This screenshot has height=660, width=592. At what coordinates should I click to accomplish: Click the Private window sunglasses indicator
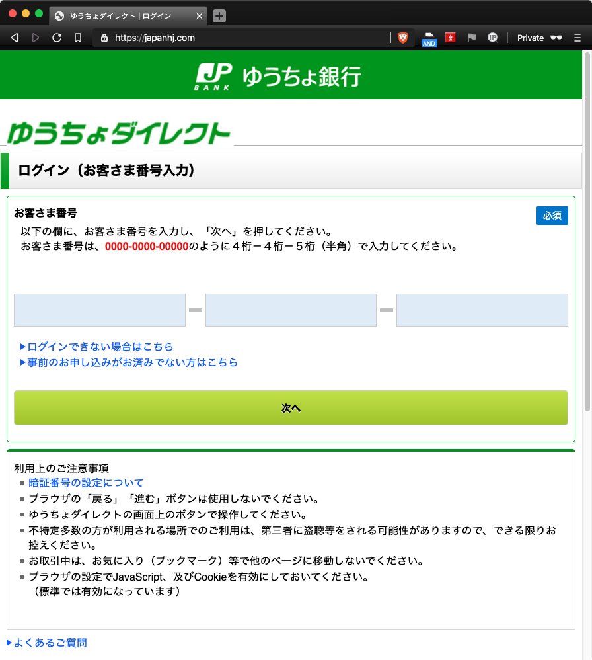click(540, 38)
